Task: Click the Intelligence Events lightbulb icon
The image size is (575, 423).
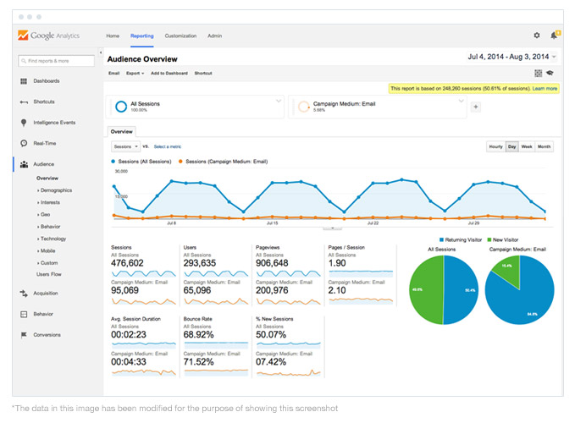Action: tap(24, 123)
